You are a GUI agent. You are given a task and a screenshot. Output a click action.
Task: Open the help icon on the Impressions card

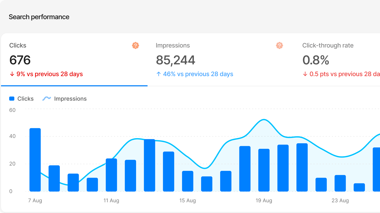[280, 45]
